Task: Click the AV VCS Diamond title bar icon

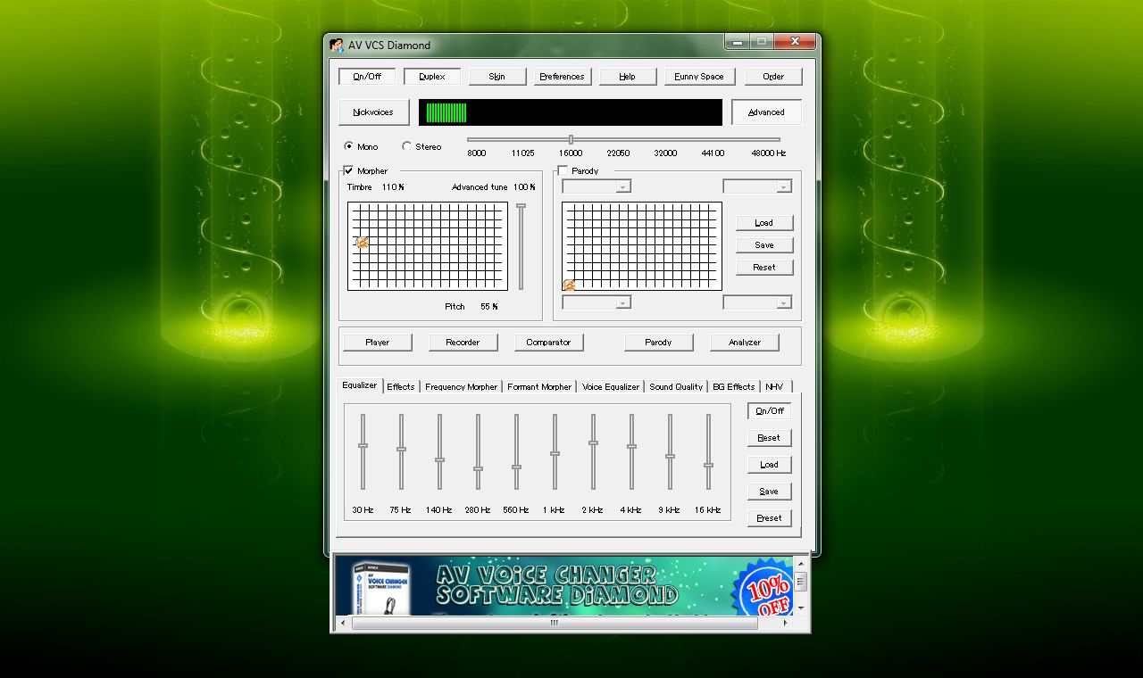Action: tap(337, 45)
